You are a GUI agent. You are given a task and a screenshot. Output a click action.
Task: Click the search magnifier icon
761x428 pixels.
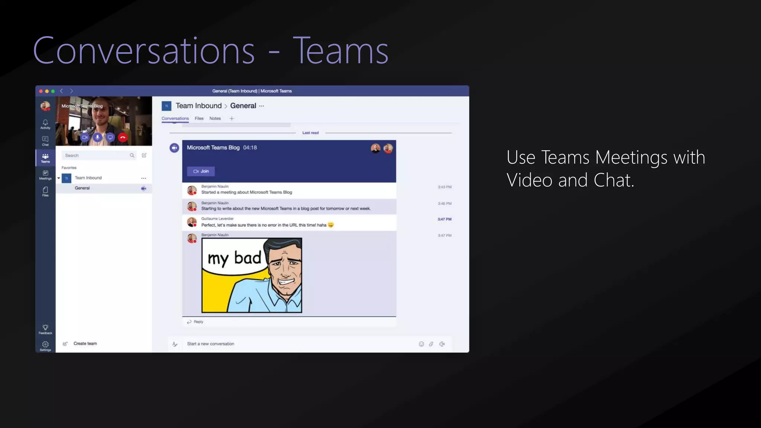(x=132, y=155)
